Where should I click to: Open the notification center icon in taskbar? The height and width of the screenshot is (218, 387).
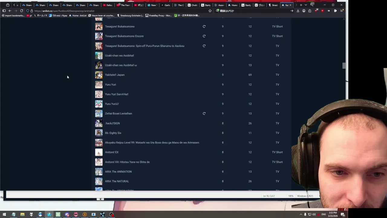pyautogui.click(x=343, y=214)
